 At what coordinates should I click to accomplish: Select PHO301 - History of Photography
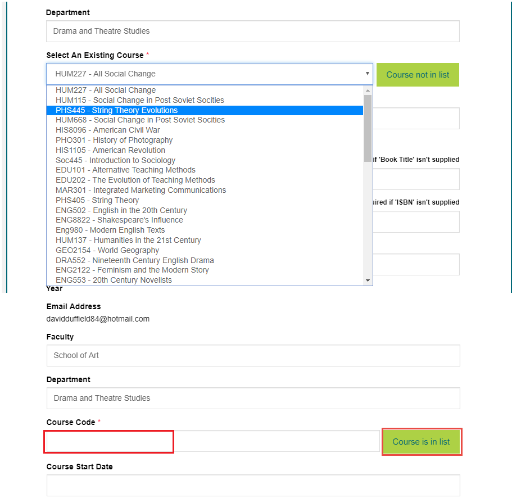114,140
